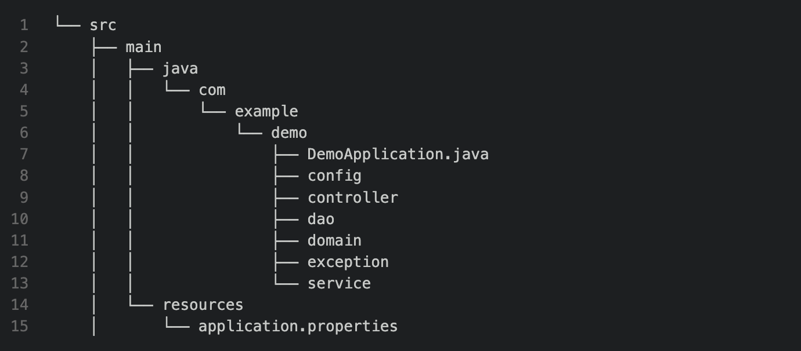
Task: Click the src folder name
Action: tap(103, 25)
